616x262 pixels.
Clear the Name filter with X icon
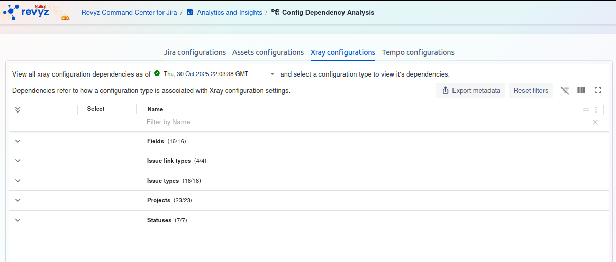[595, 122]
